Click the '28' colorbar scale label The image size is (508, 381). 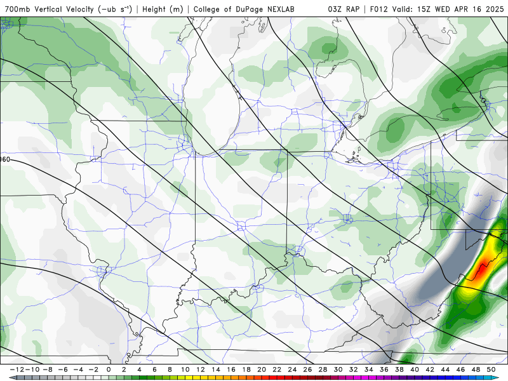click(323, 370)
